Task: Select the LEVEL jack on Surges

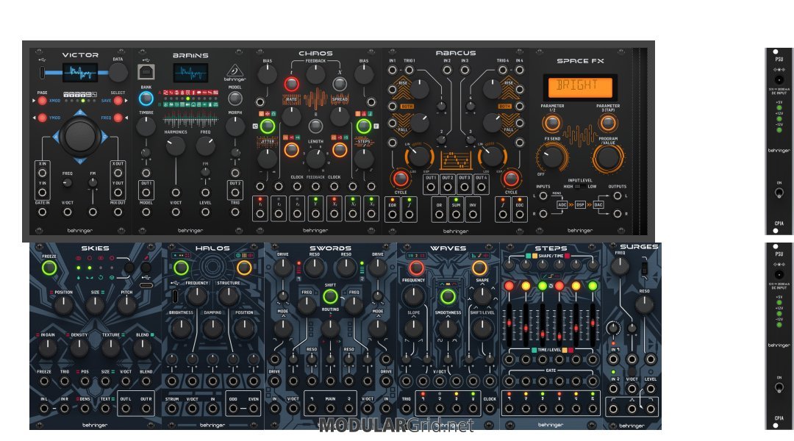Action: [x=650, y=389]
